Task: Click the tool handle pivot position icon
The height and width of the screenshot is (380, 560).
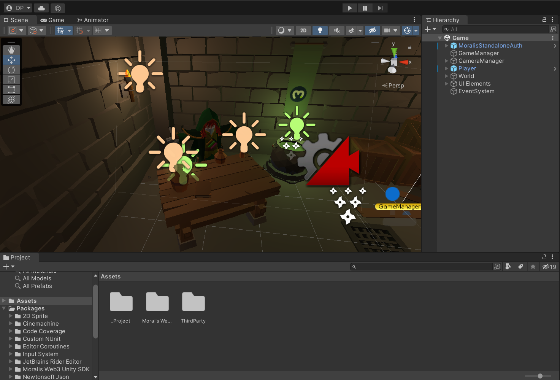Action: (x=13, y=30)
